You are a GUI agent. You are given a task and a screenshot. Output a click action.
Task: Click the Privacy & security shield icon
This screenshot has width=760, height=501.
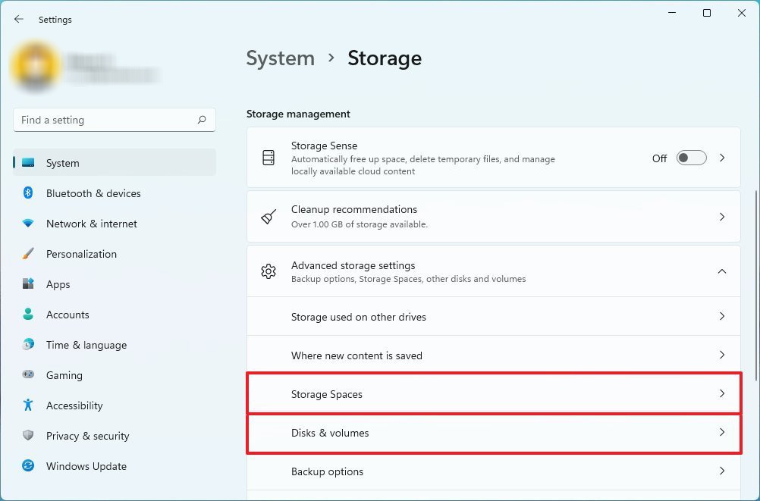28,436
